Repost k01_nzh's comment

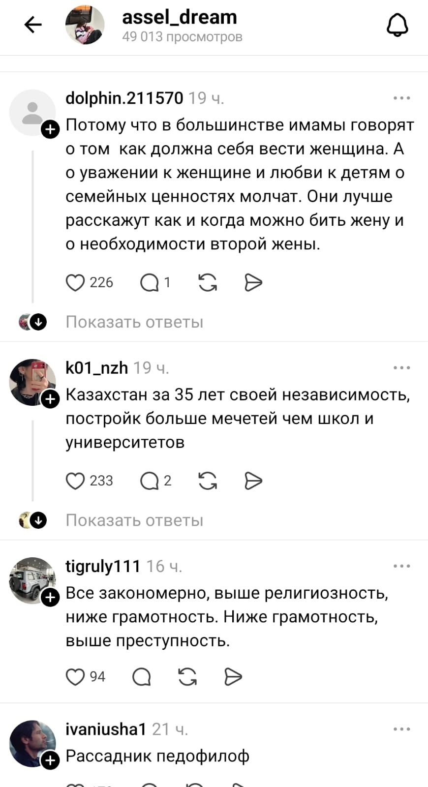click(208, 481)
